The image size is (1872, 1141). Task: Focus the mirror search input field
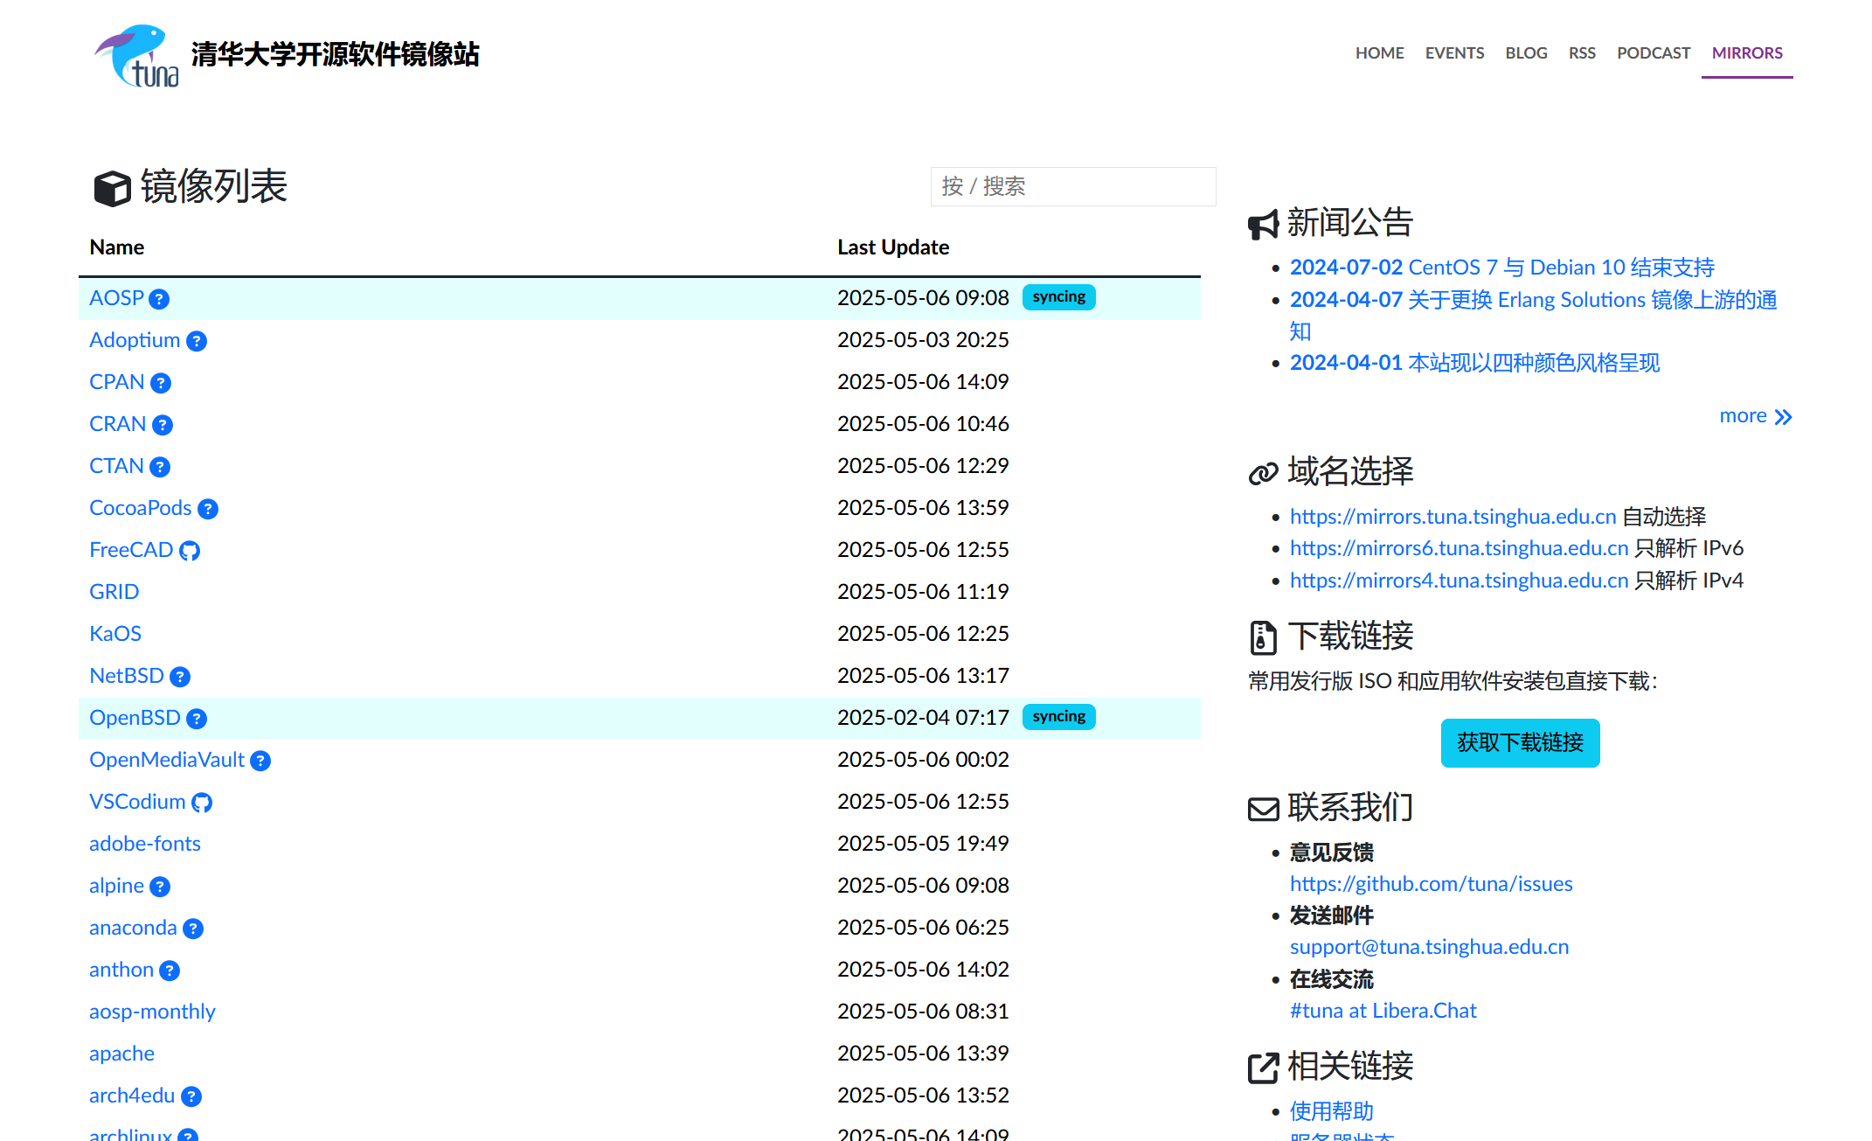point(1072,186)
